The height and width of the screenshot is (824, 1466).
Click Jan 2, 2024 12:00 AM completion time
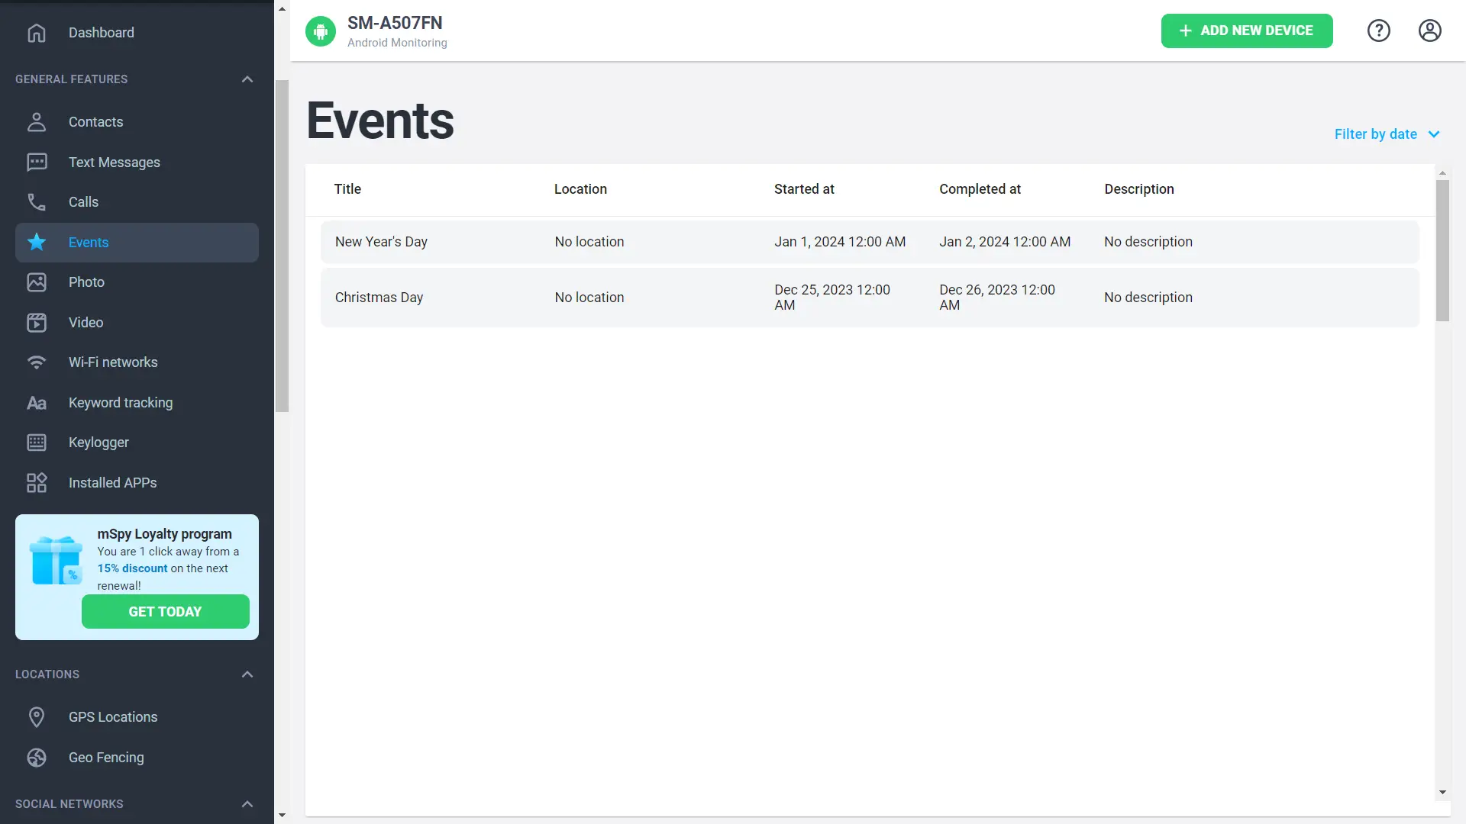coord(1005,242)
